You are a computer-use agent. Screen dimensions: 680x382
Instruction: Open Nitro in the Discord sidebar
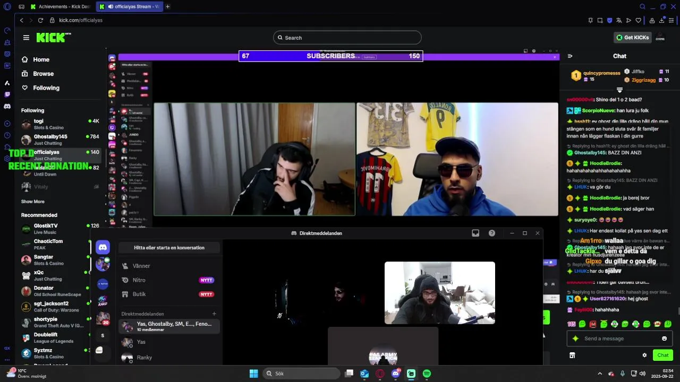[x=169, y=280]
